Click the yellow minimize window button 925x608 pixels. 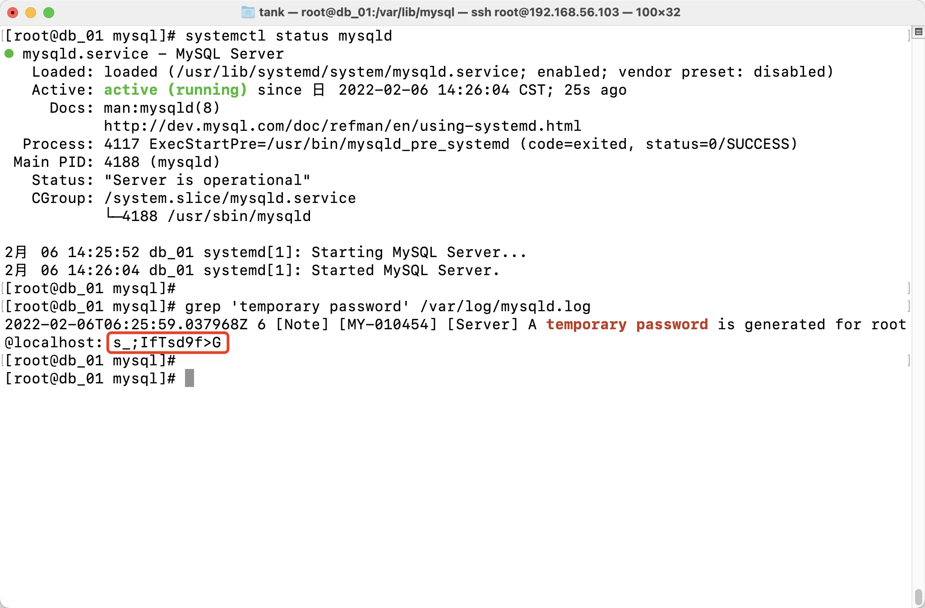(31, 13)
